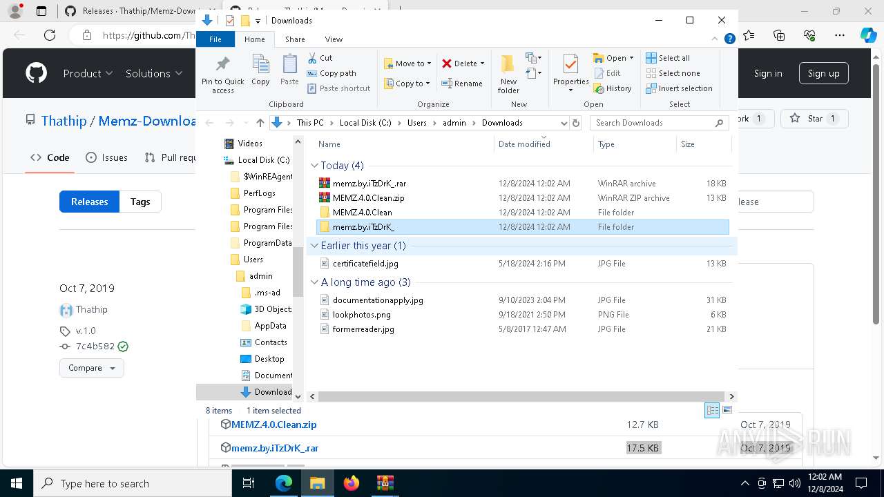Screen dimensions: 884x497
Task: Open the Copy to dropdown
Action: coord(407,84)
